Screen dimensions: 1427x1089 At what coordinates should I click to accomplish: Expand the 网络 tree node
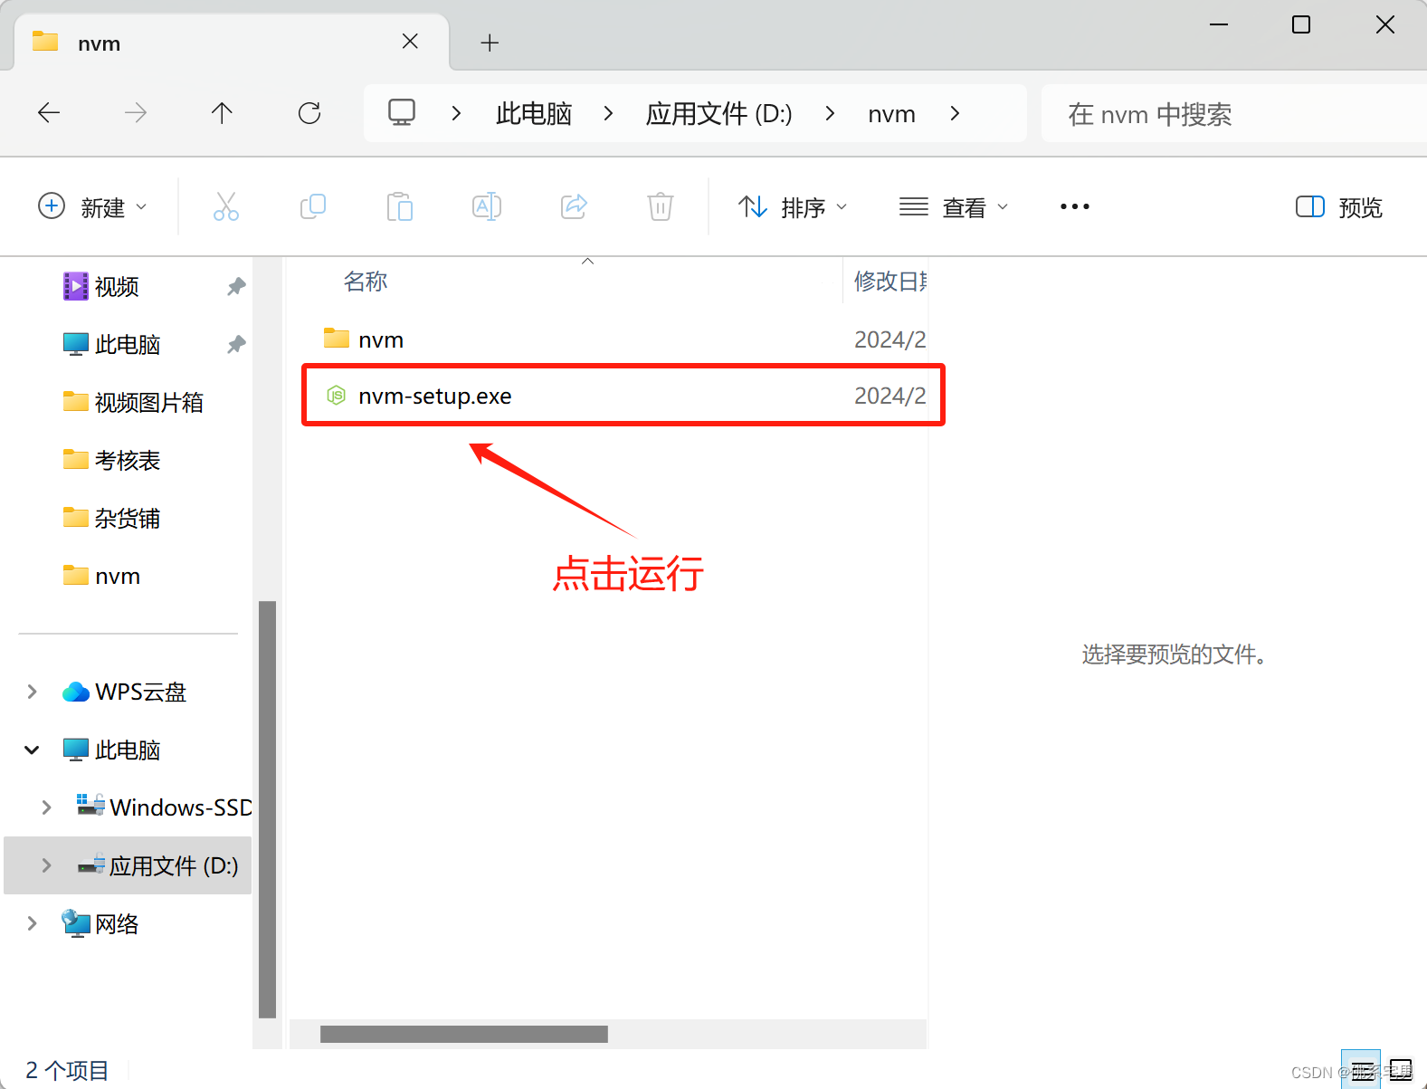click(32, 923)
